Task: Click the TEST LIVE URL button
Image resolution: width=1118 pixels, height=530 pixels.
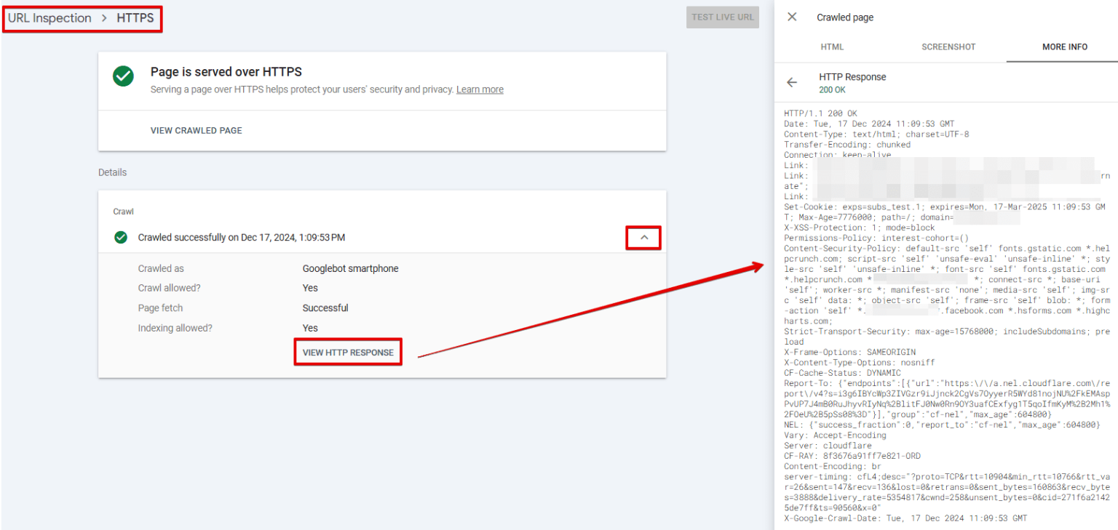Action: pyautogui.click(x=722, y=16)
